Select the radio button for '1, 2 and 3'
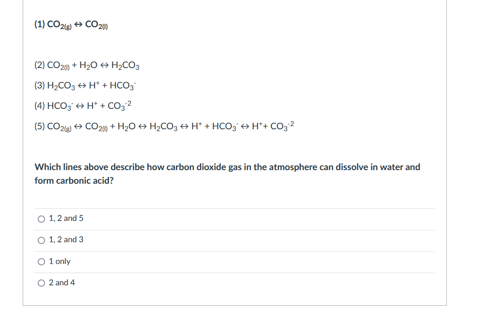Image resolution: width=485 pixels, height=313 pixels. tap(40, 240)
